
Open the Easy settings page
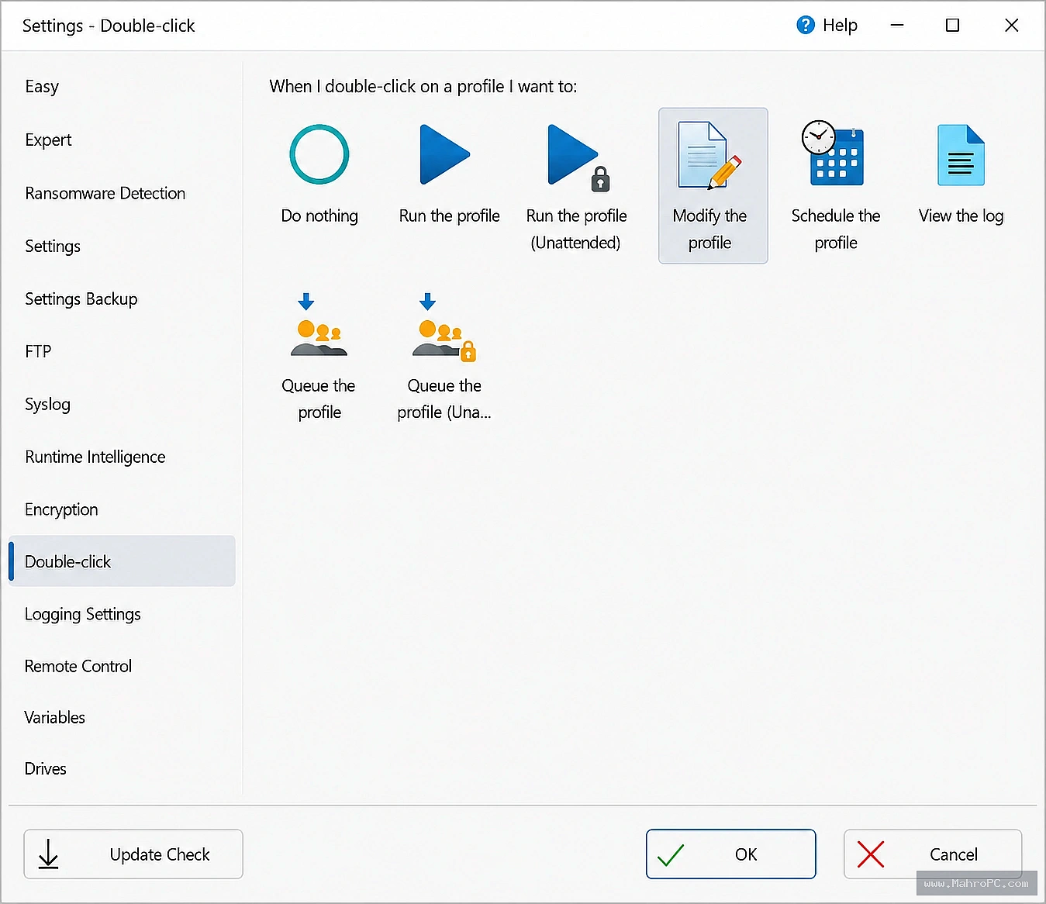[x=122, y=87]
